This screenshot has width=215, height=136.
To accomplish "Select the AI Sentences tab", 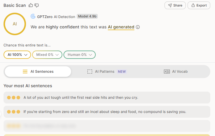I will coord(38,72).
